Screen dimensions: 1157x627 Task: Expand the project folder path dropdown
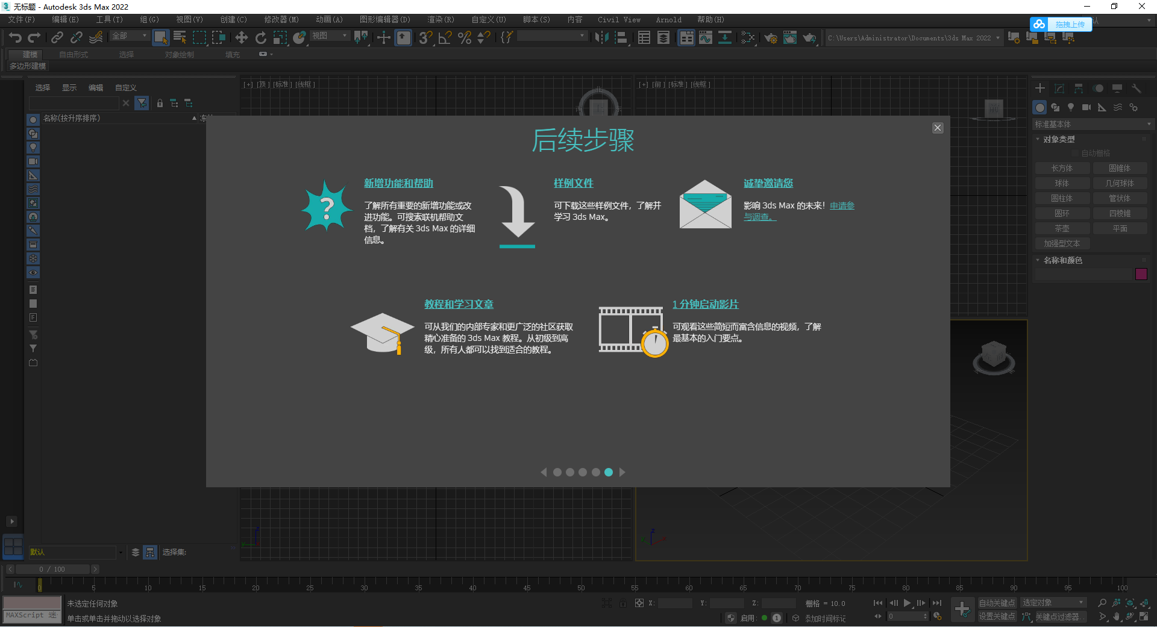(x=998, y=38)
